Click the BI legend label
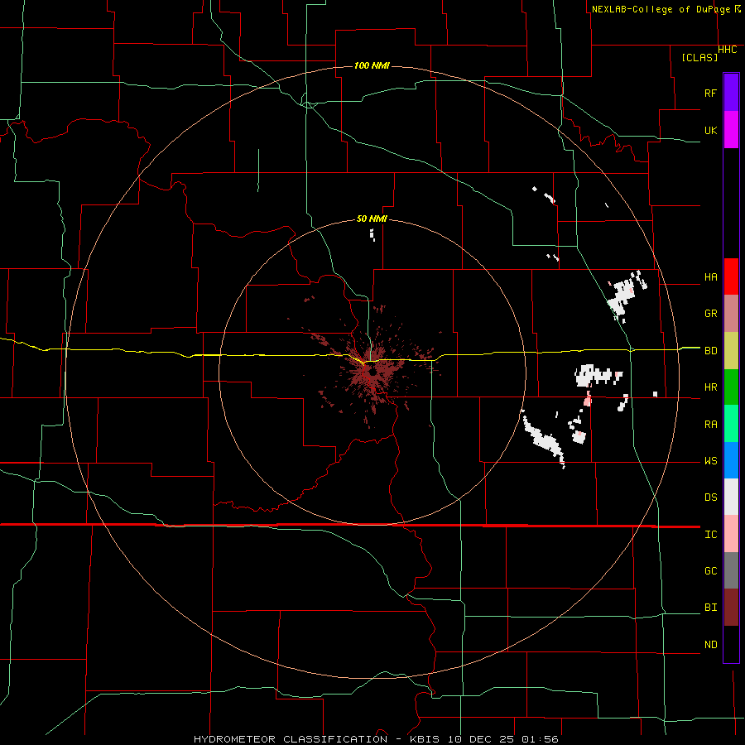Screen dimensions: 745x745 pyautogui.click(x=710, y=608)
